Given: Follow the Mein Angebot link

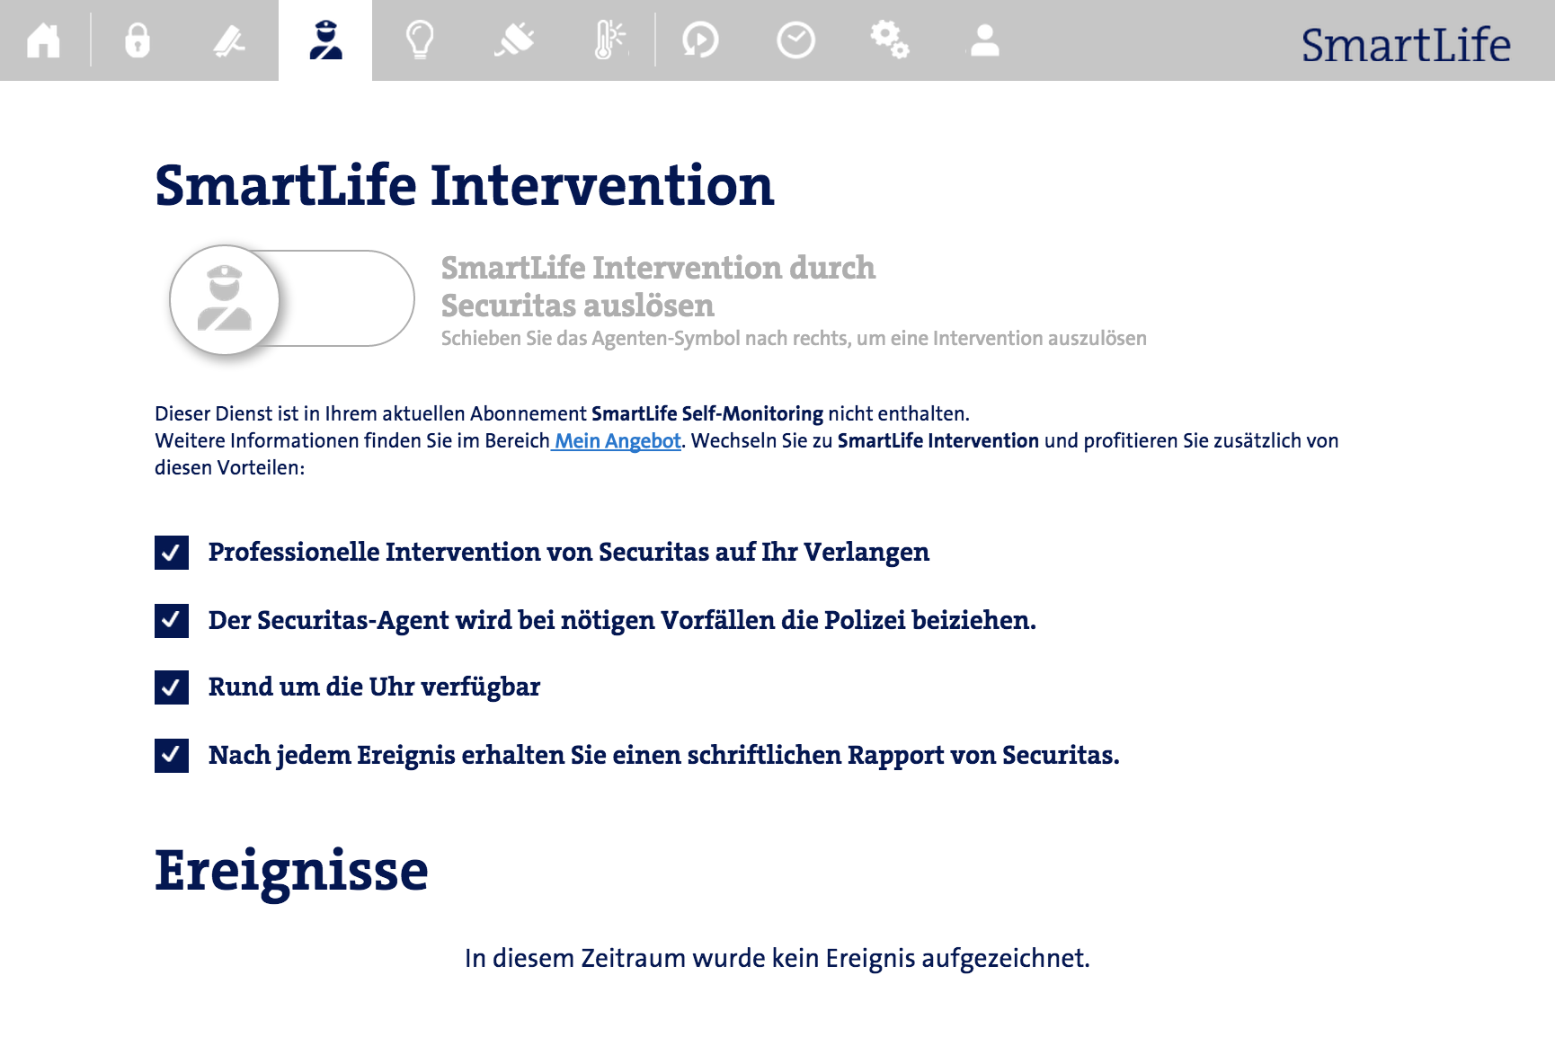Looking at the screenshot, I should [x=617, y=440].
